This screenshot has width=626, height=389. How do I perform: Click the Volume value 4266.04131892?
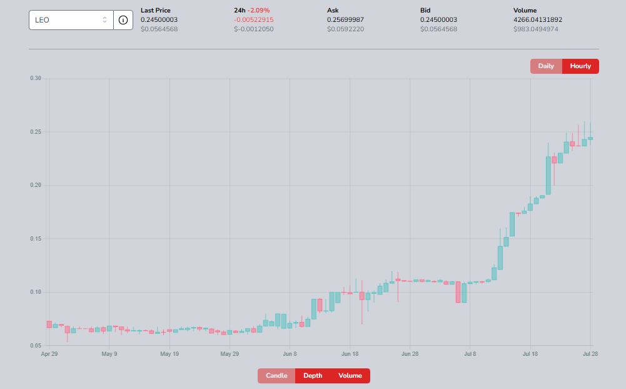537,19
